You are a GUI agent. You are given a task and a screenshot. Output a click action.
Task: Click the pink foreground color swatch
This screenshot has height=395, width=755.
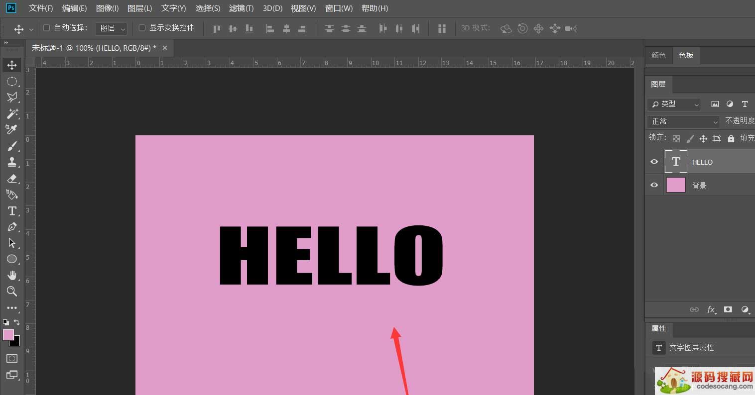click(8, 335)
